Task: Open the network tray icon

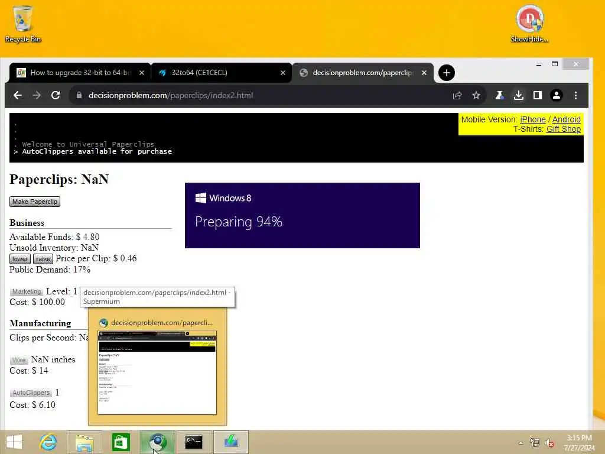Action: click(x=535, y=443)
